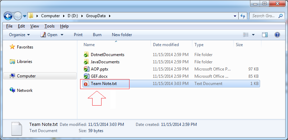Click the Back navigation arrow button
This screenshot has height=140, width=288.
8,16
